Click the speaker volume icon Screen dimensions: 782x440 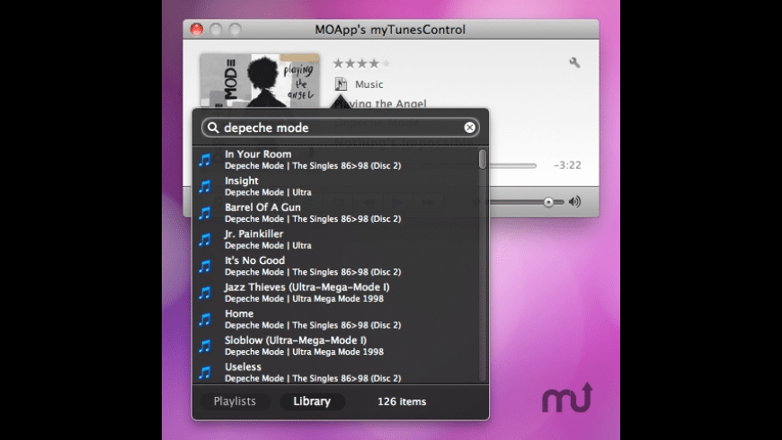point(575,202)
